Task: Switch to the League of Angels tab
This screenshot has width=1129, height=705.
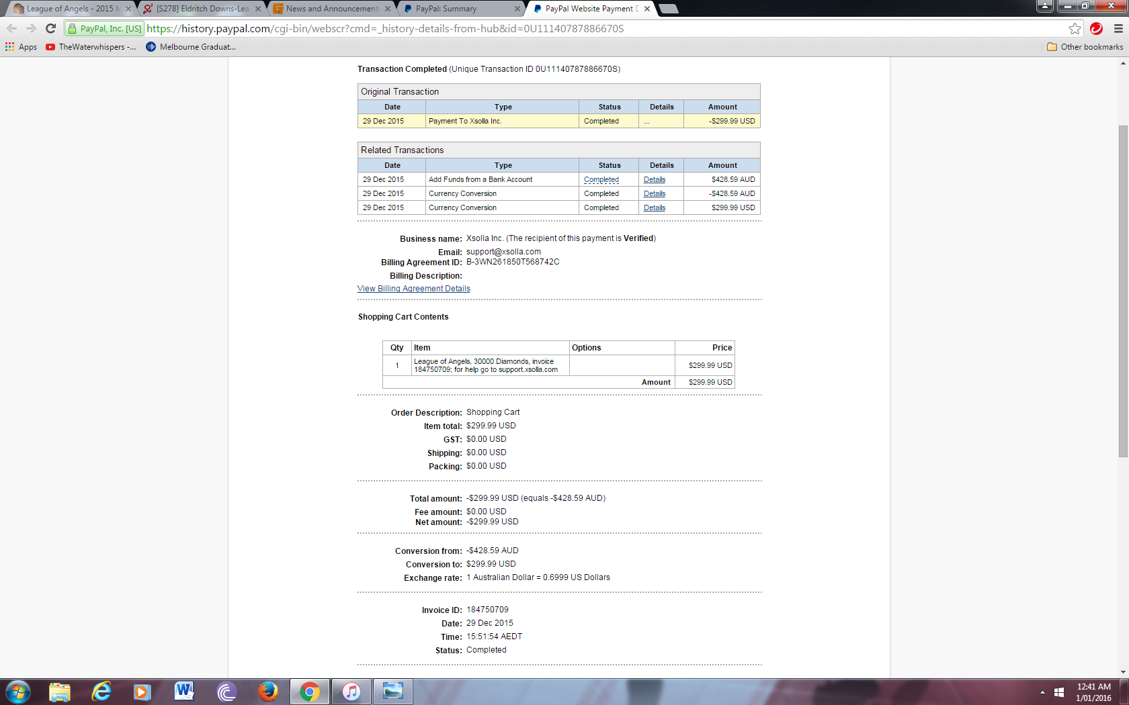Action: pos(67,9)
